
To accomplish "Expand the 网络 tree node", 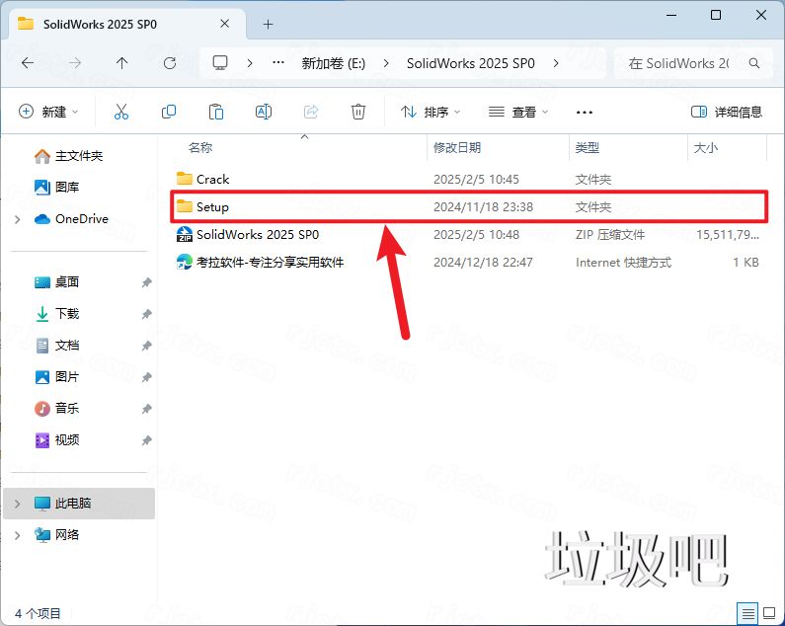I will click(x=18, y=535).
